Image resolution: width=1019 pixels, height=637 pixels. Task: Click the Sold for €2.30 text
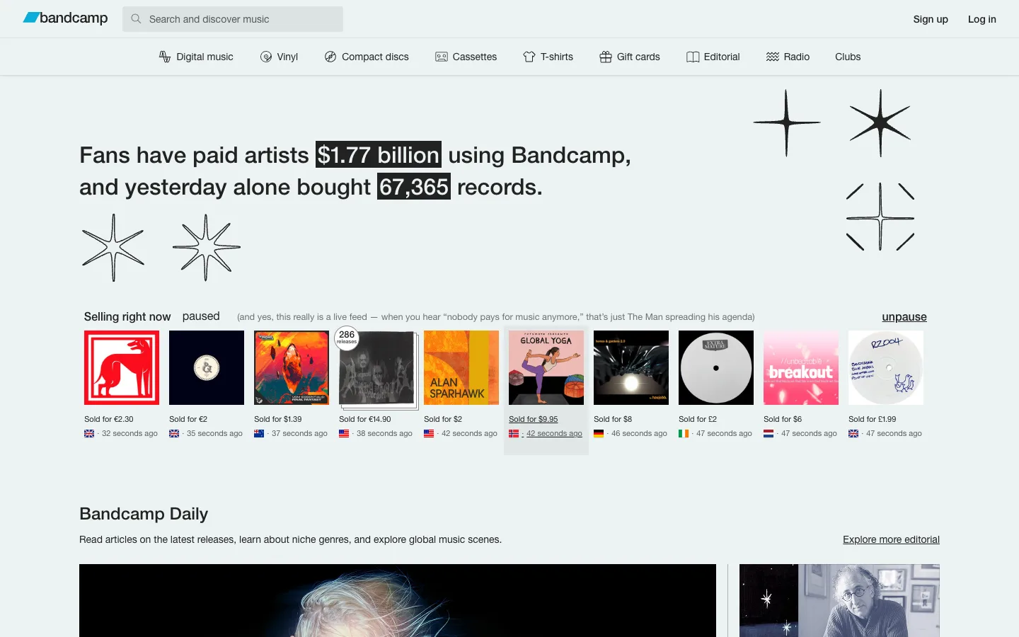tap(109, 419)
